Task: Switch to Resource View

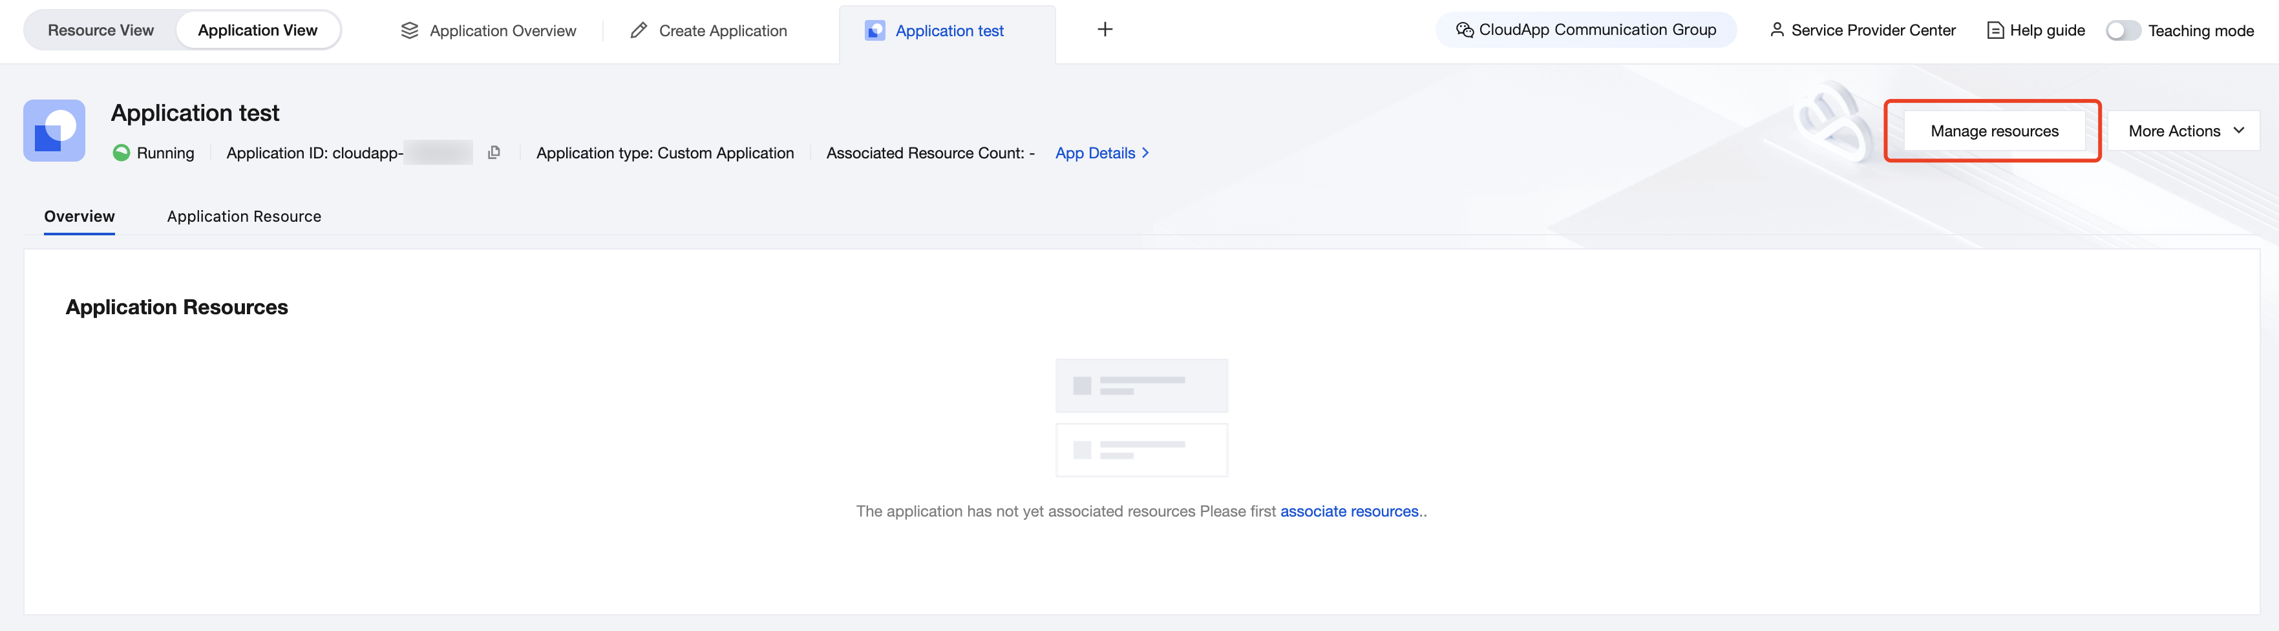Action: pyautogui.click(x=101, y=31)
